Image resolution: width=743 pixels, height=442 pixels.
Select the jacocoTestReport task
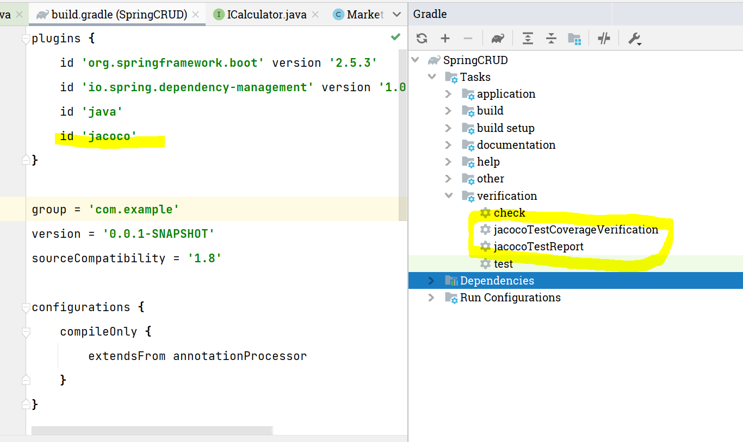tap(538, 247)
